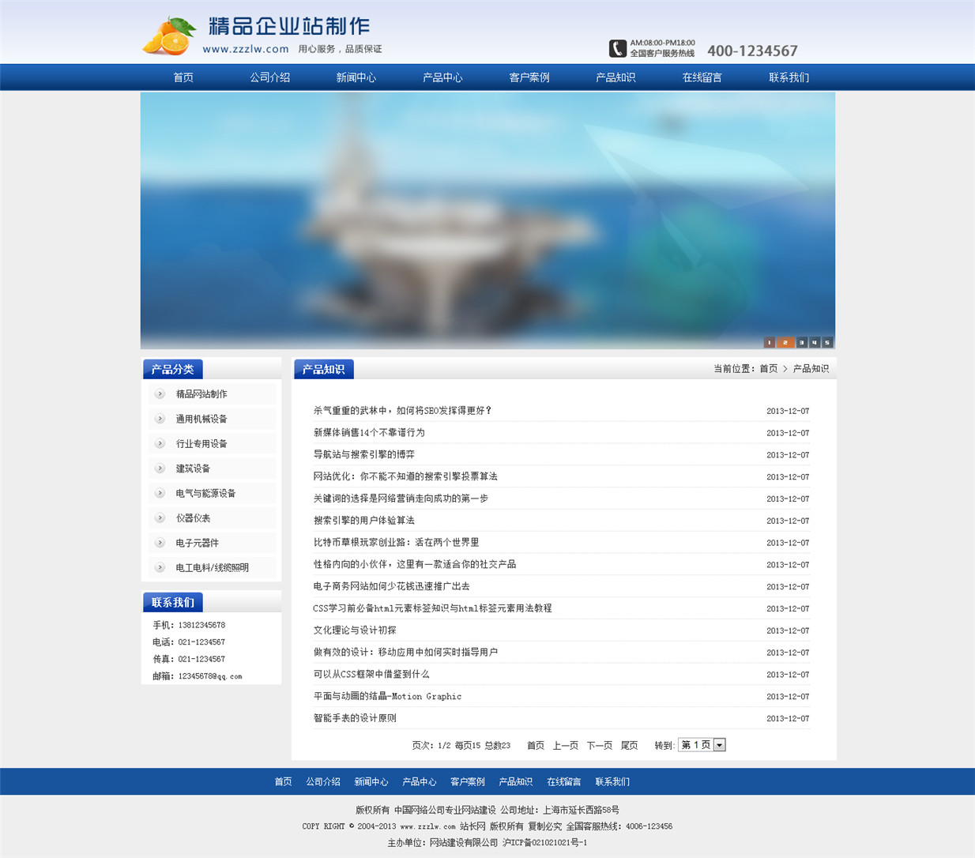Open article 智能手表的设计原则
The image size is (975, 858).
coord(355,718)
